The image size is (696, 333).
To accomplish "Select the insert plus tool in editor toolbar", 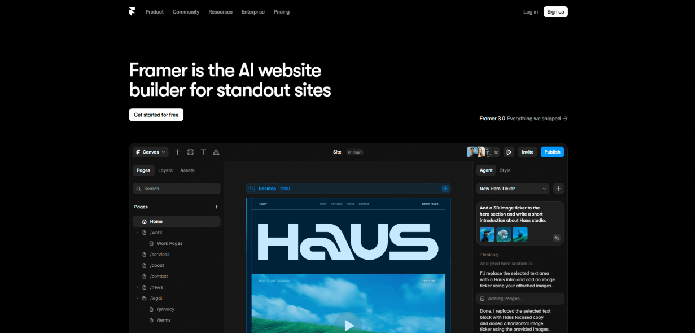I will 177,152.
